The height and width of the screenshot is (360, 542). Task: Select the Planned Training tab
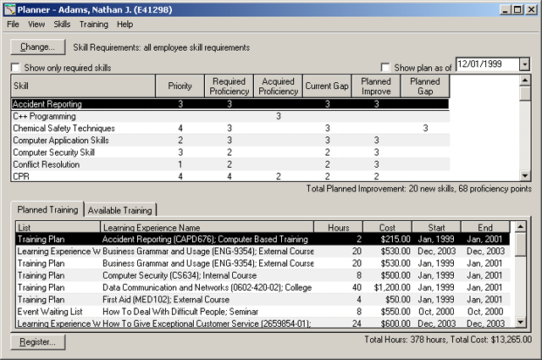point(47,209)
